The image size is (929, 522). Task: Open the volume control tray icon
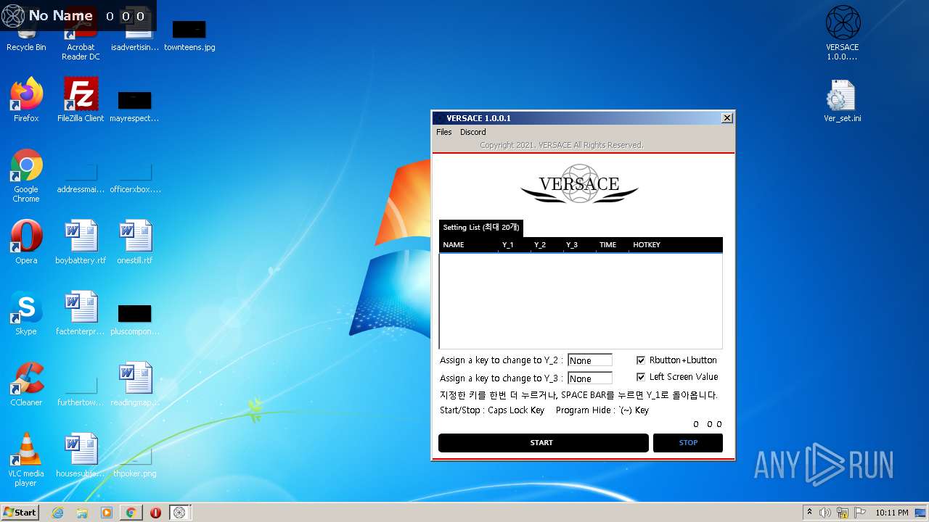[825, 513]
